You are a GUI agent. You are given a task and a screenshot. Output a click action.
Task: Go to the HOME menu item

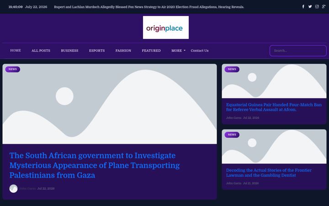pyautogui.click(x=16, y=50)
